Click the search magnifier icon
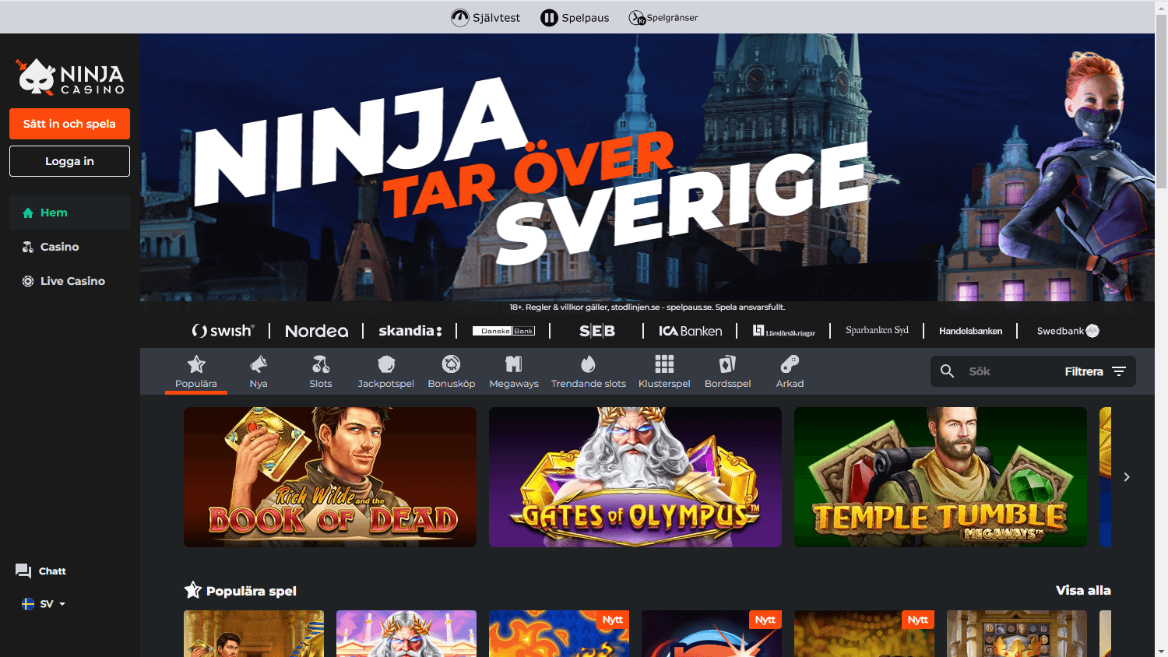The height and width of the screenshot is (657, 1168). click(948, 371)
